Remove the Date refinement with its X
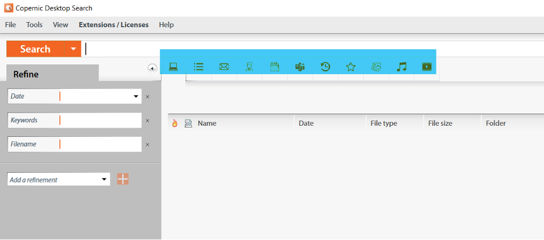The height and width of the screenshot is (240, 544). pyautogui.click(x=148, y=97)
